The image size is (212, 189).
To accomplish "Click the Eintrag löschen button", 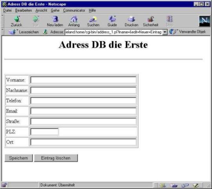I will pos(56,158).
